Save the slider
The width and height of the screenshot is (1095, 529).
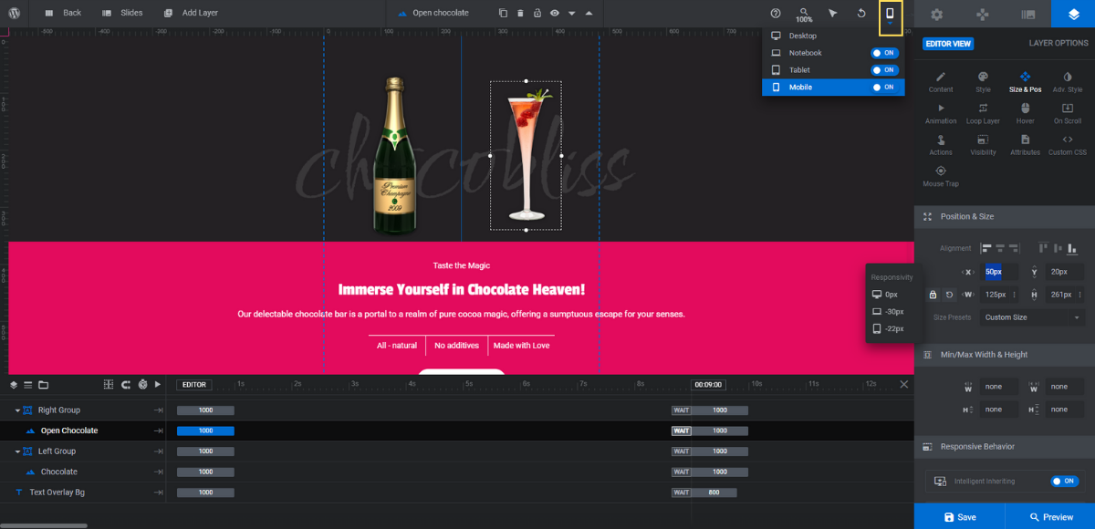(x=959, y=516)
